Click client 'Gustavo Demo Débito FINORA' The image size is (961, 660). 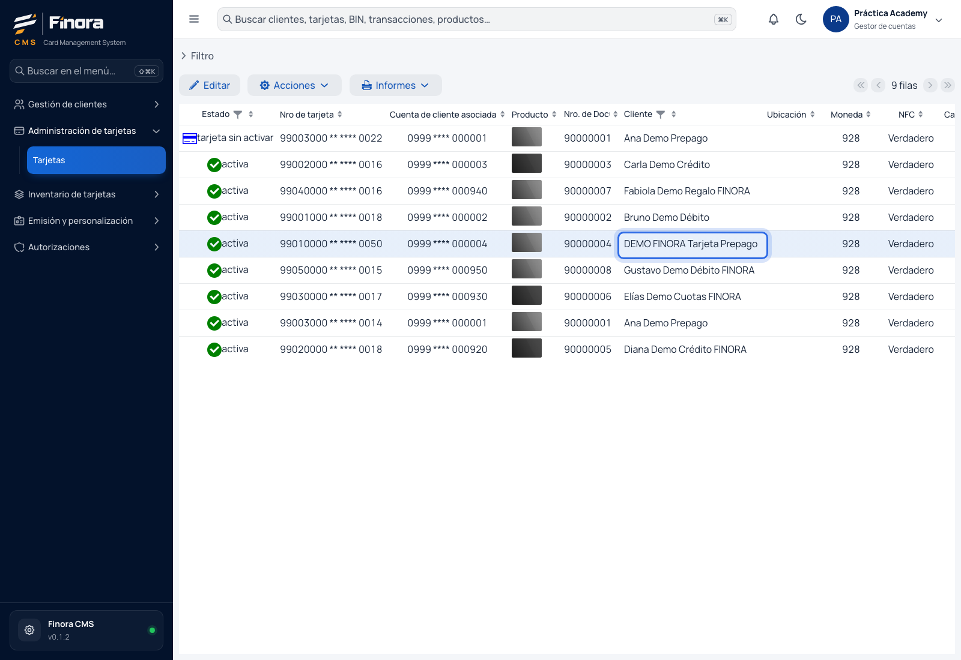[x=689, y=271]
